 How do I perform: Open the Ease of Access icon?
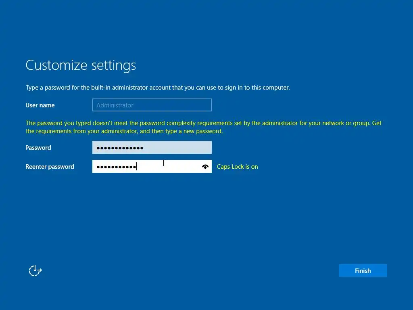click(x=35, y=270)
